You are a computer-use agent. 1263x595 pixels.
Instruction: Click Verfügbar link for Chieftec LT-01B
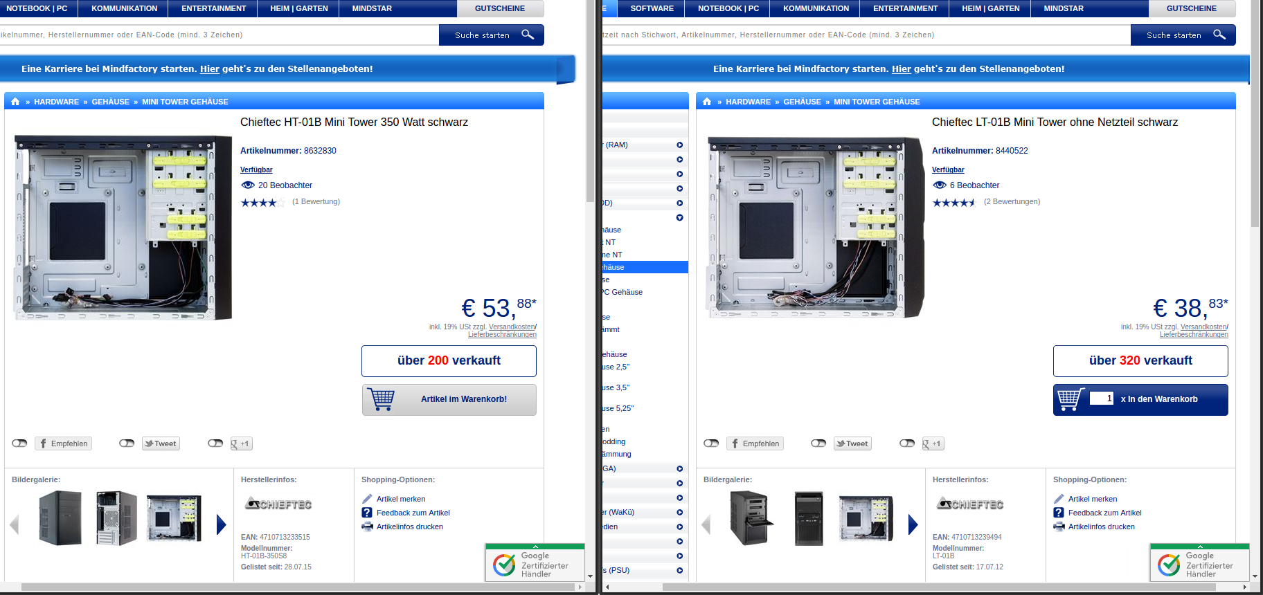pyautogui.click(x=948, y=170)
